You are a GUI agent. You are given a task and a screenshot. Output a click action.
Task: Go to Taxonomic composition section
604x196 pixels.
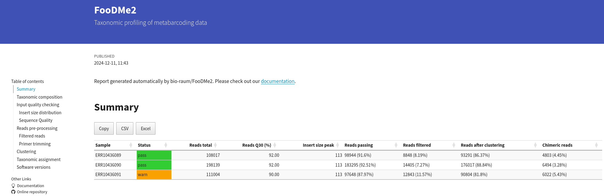(x=39, y=97)
